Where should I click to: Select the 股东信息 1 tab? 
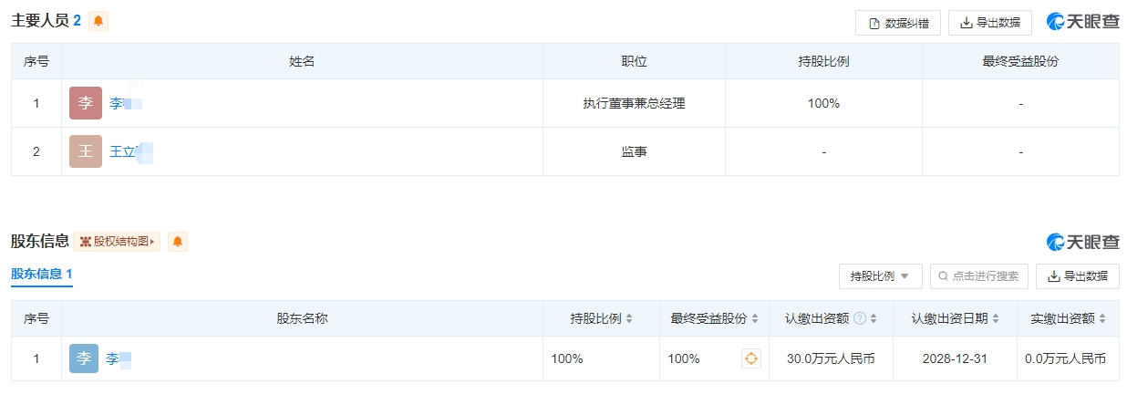41,274
